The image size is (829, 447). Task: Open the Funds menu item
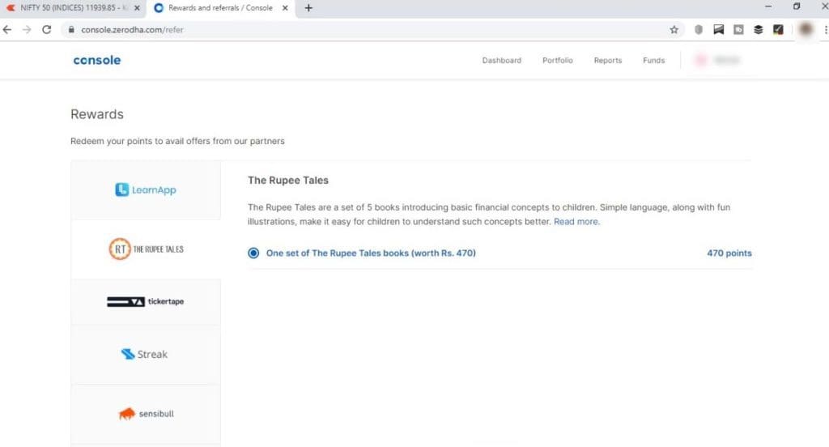[x=654, y=60]
